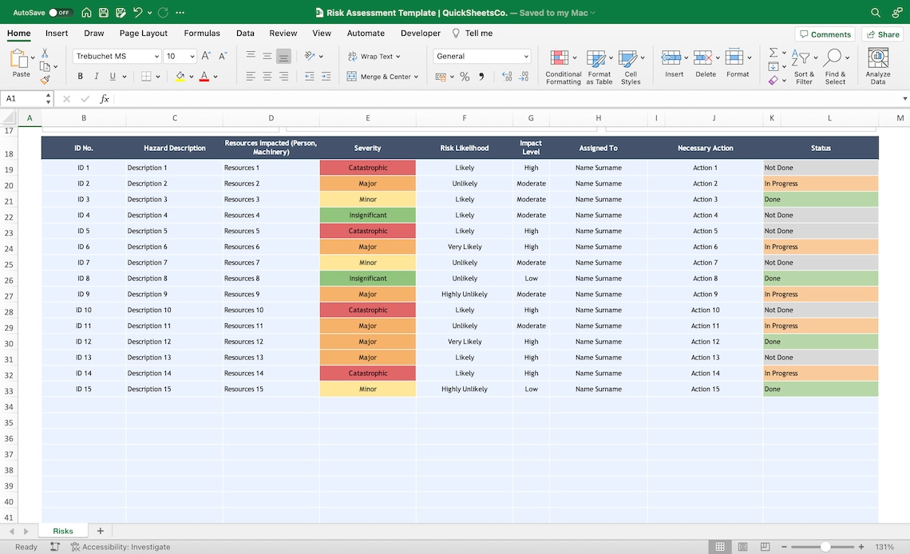The image size is (910, 554).
Task: Select the Merge & Center icon
Action: coord(351,77)
